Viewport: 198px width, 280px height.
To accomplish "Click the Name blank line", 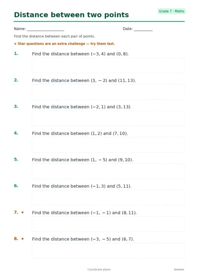I will point(45,30).
